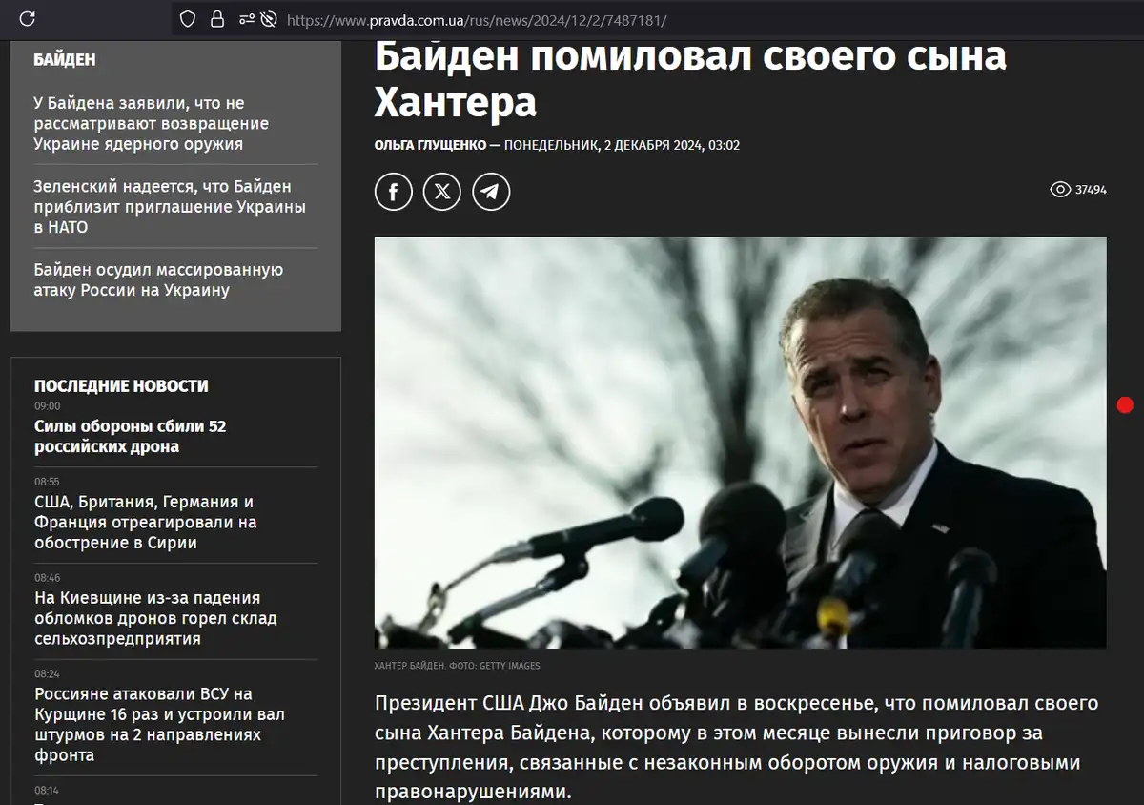Screen dimensions: 1144x805
Task: Share the article via Telegram
Action: (x=491, y=191)
